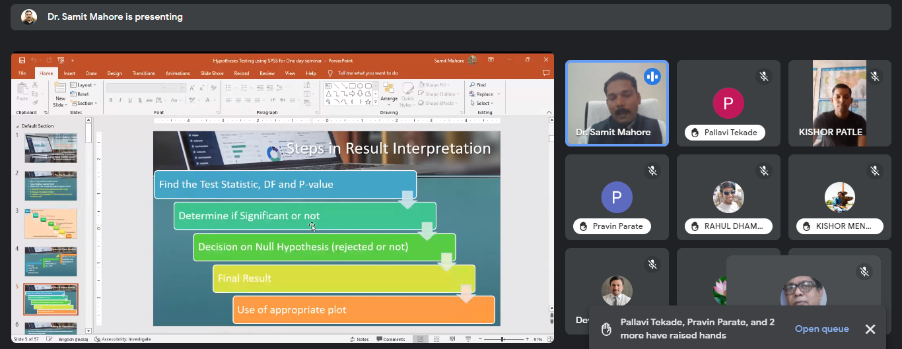Open the Layout dropdown
Screen dimensions: 902x349
pyautogui.click(x=84, y=85)
